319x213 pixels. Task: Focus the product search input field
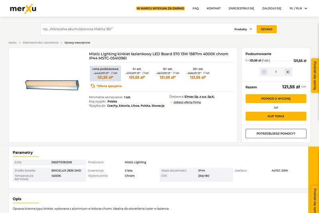coord(136,29)
